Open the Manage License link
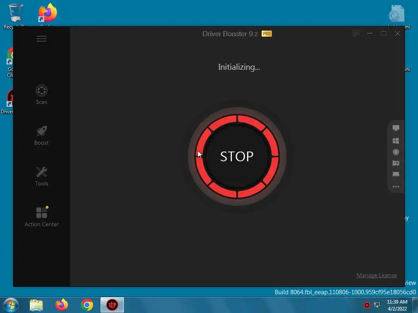418x313 pixels. coord(377,275)
